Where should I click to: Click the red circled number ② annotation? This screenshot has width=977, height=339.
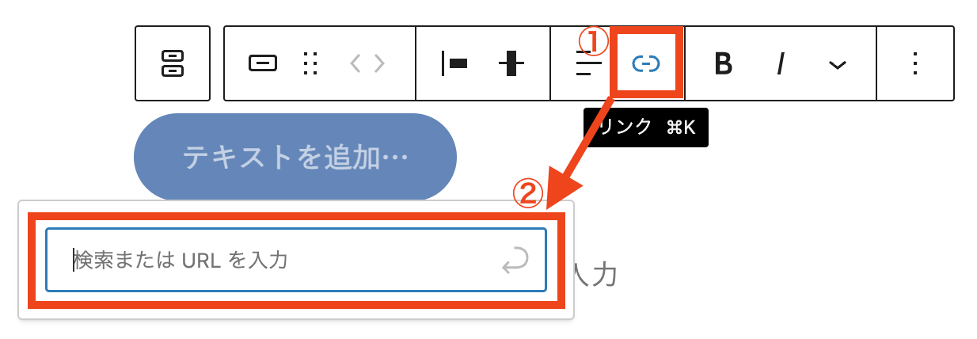pyautogui.click(x=528, y=194)
